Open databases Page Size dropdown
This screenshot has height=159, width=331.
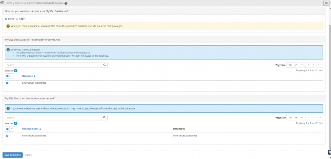tap(292, 65)
